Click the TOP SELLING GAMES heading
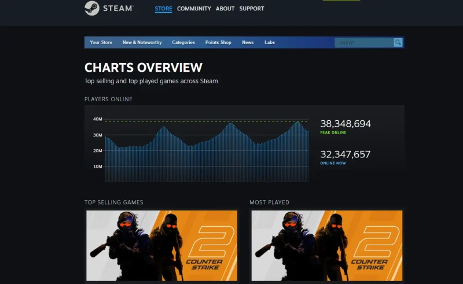 (x=114, y=202)
